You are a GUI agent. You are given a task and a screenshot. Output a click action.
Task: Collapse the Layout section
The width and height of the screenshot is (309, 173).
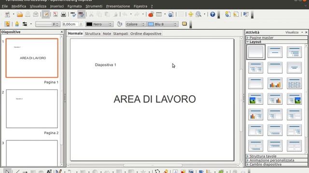click(x=277, y=42)
